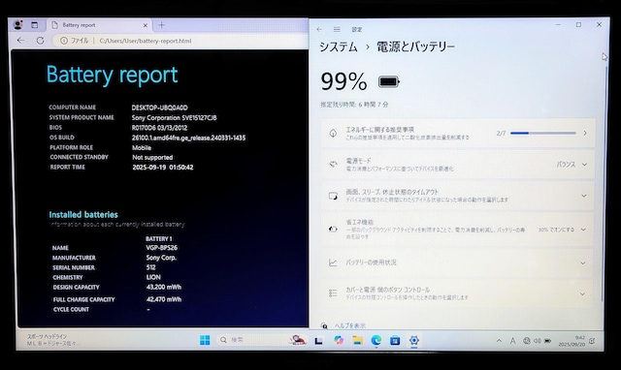The width and height of the screenshot is (621, 370).
Task: Click the 99% battery level icon
Action: pos(389,81)
